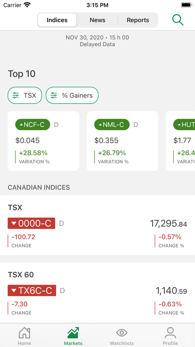This screenshot has height=347, width=195.
Task: Tap the Wi-Fi status icon
Action: click(27, 5)
